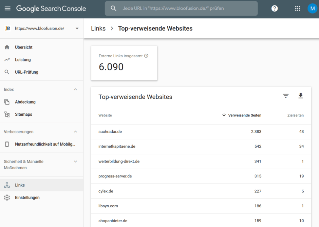Open the help question mark icon
The image size is (319, 227).
pos(275,8)
